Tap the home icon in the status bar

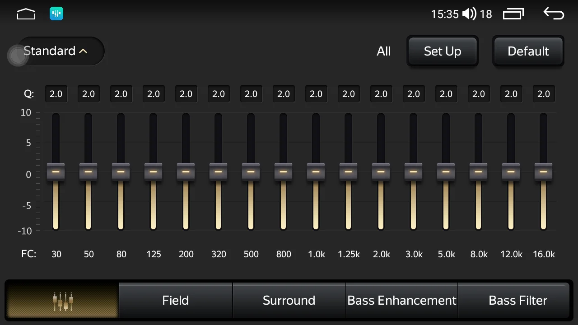tap(26, 14)
